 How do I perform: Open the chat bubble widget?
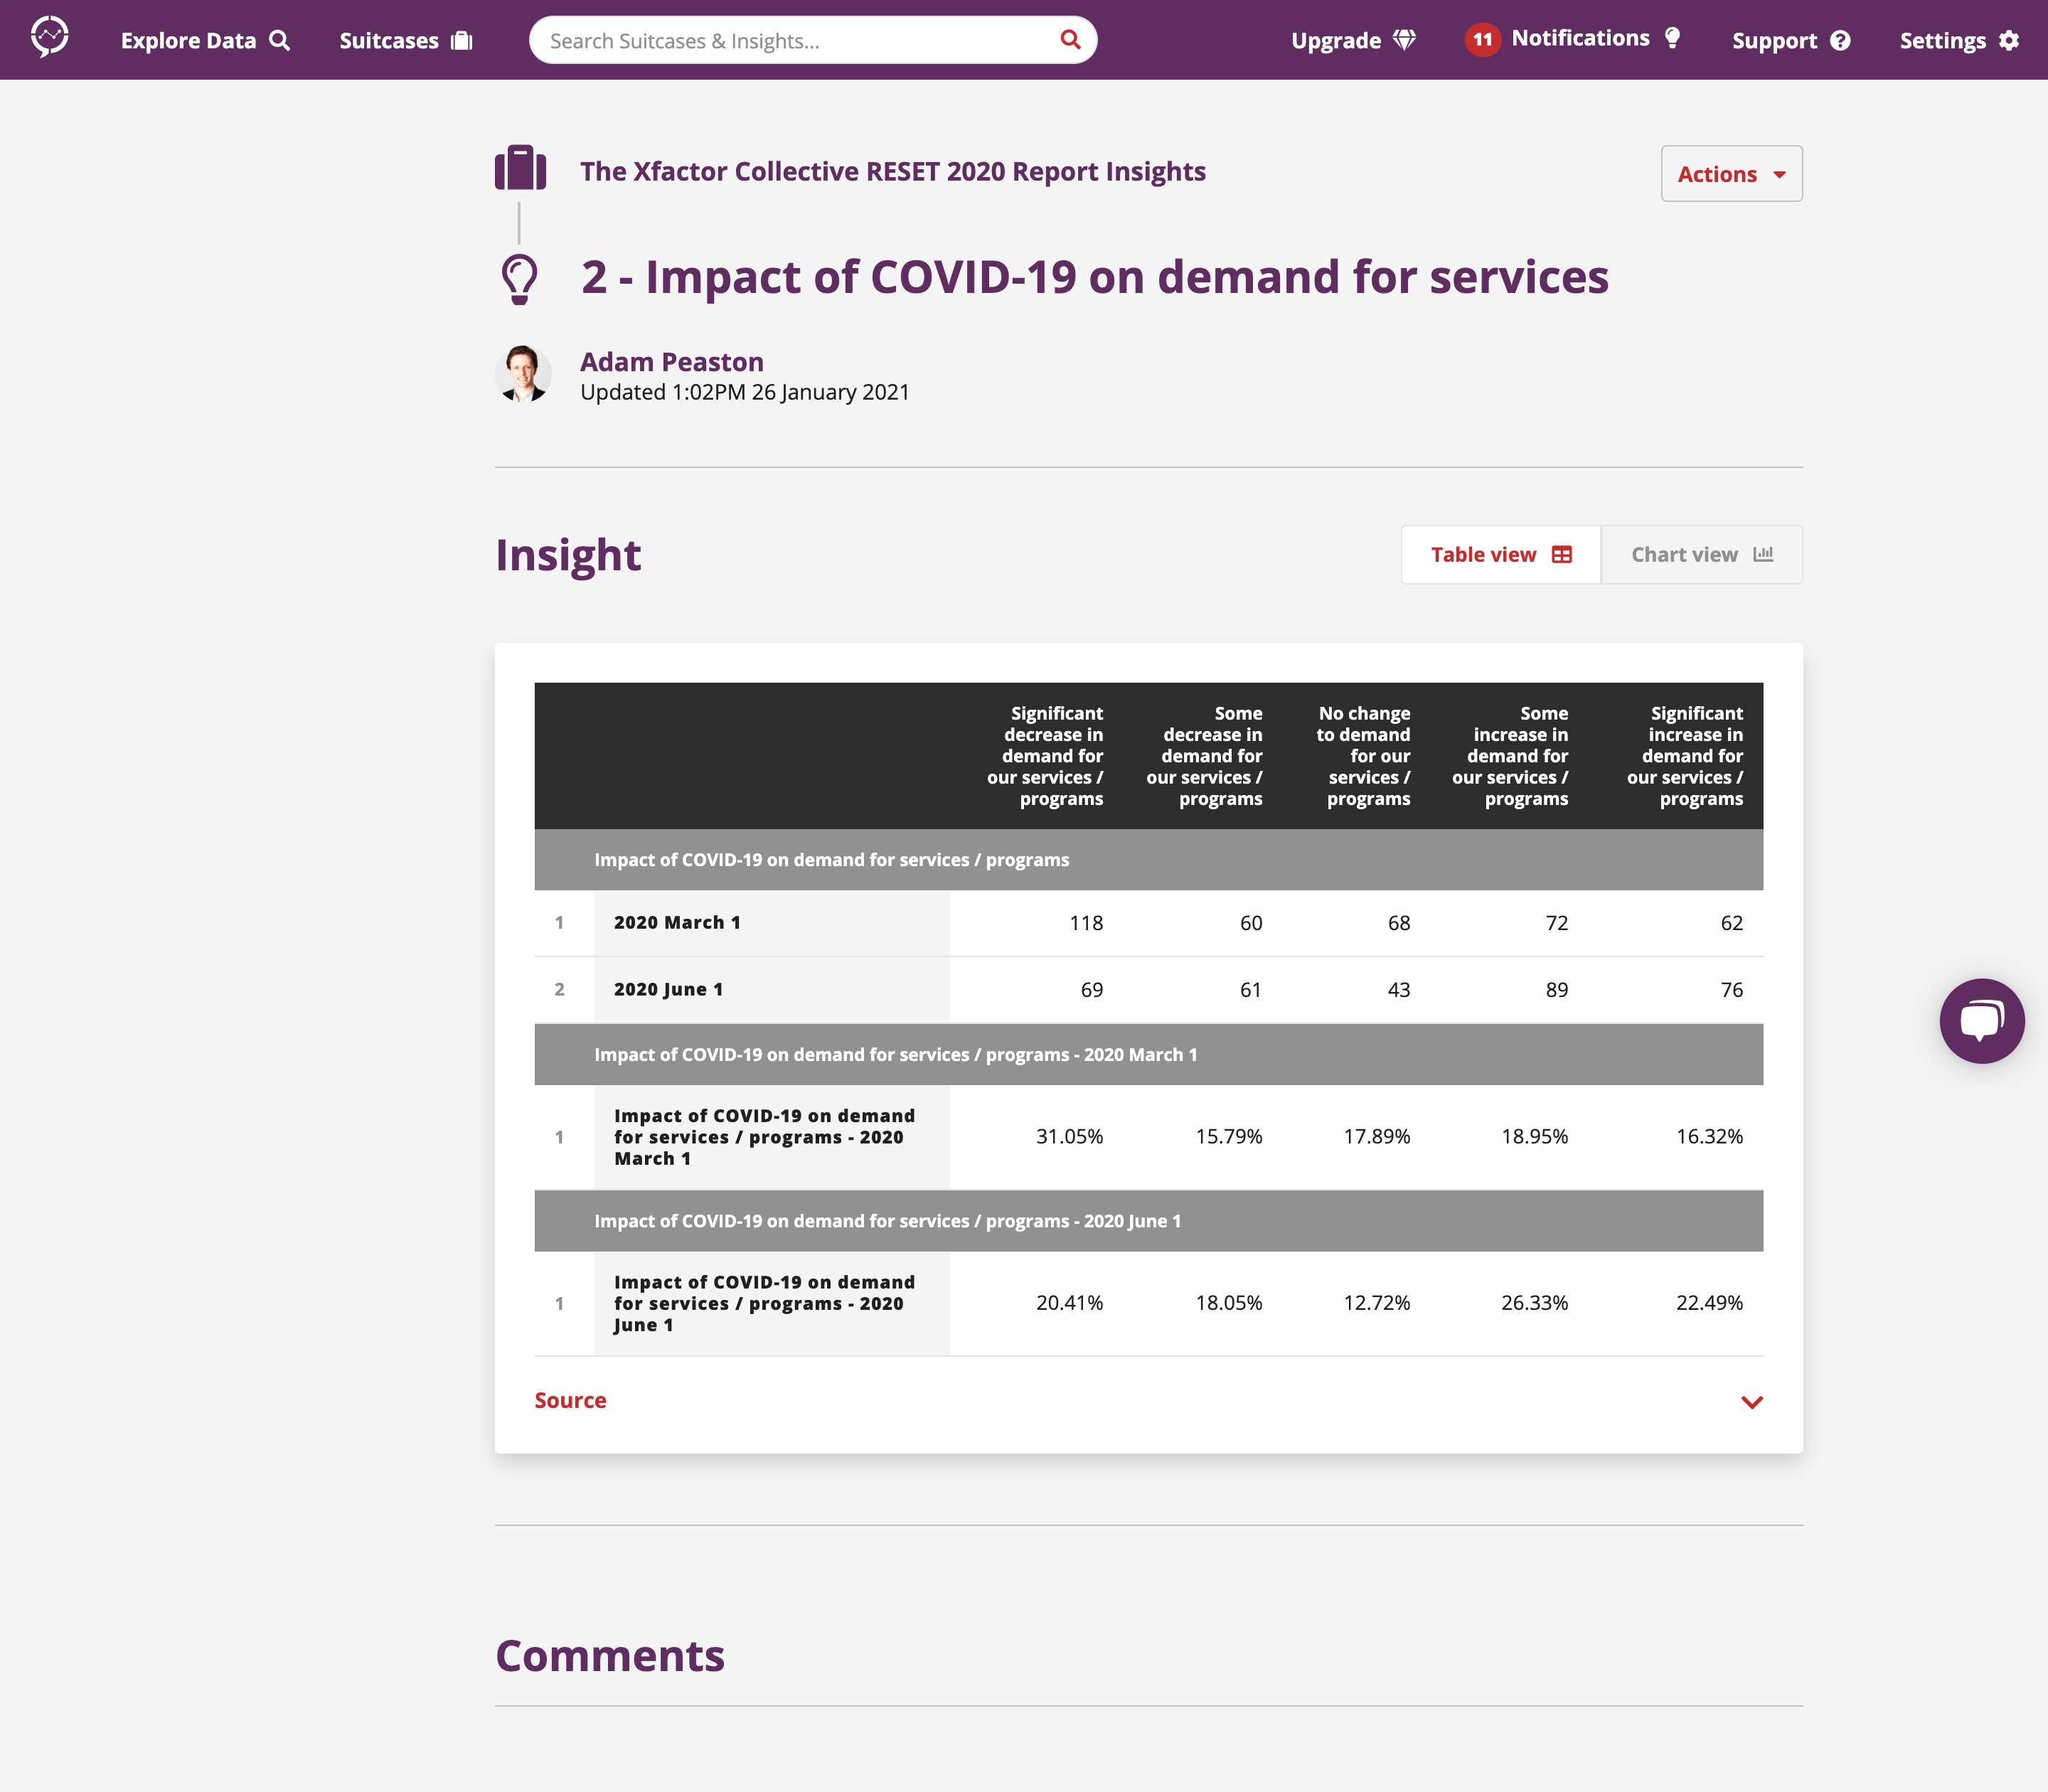1982,1020
